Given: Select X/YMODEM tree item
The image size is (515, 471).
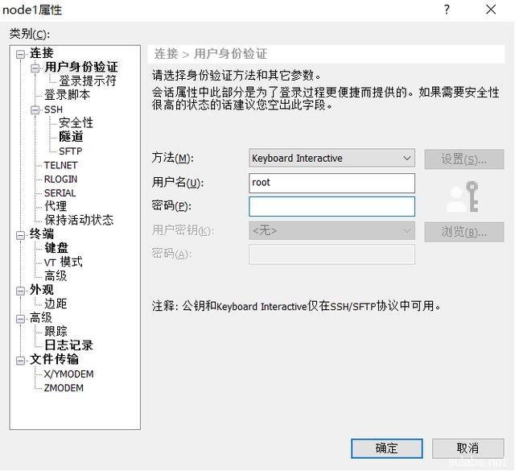Looking at the screenshot, I should [69, 374].
